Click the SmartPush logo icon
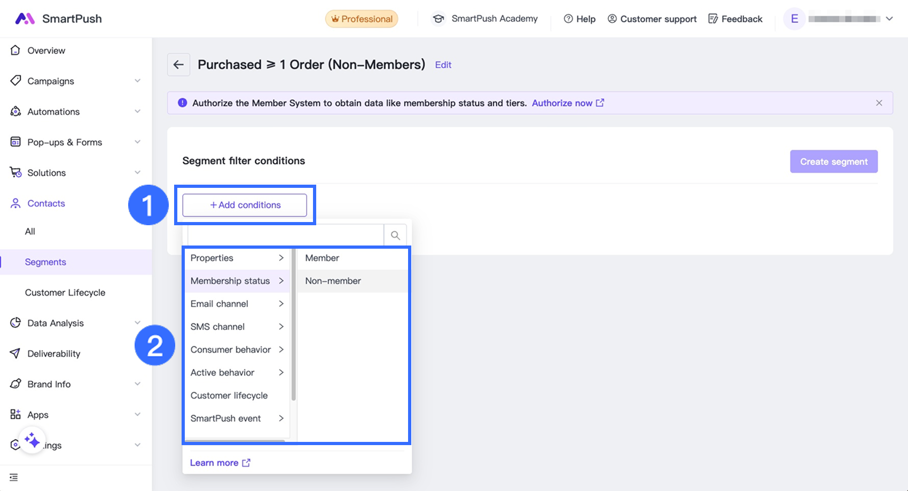 (x=25, y=19)
